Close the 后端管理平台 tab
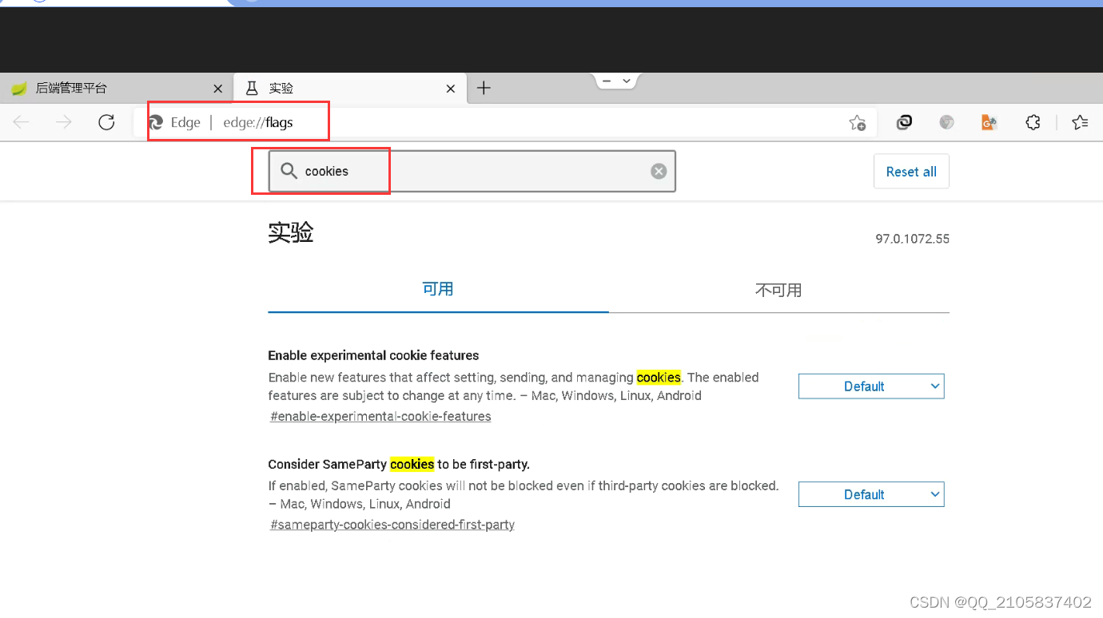The height and width of the screenshot is (618, 1103). tap(217, 89)
